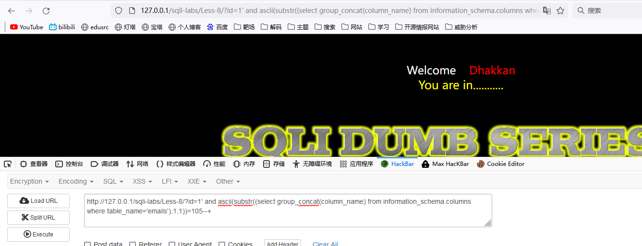Bookmark this page with the star icon
This screenshot has width=642, height=246.
coord(560,11)
